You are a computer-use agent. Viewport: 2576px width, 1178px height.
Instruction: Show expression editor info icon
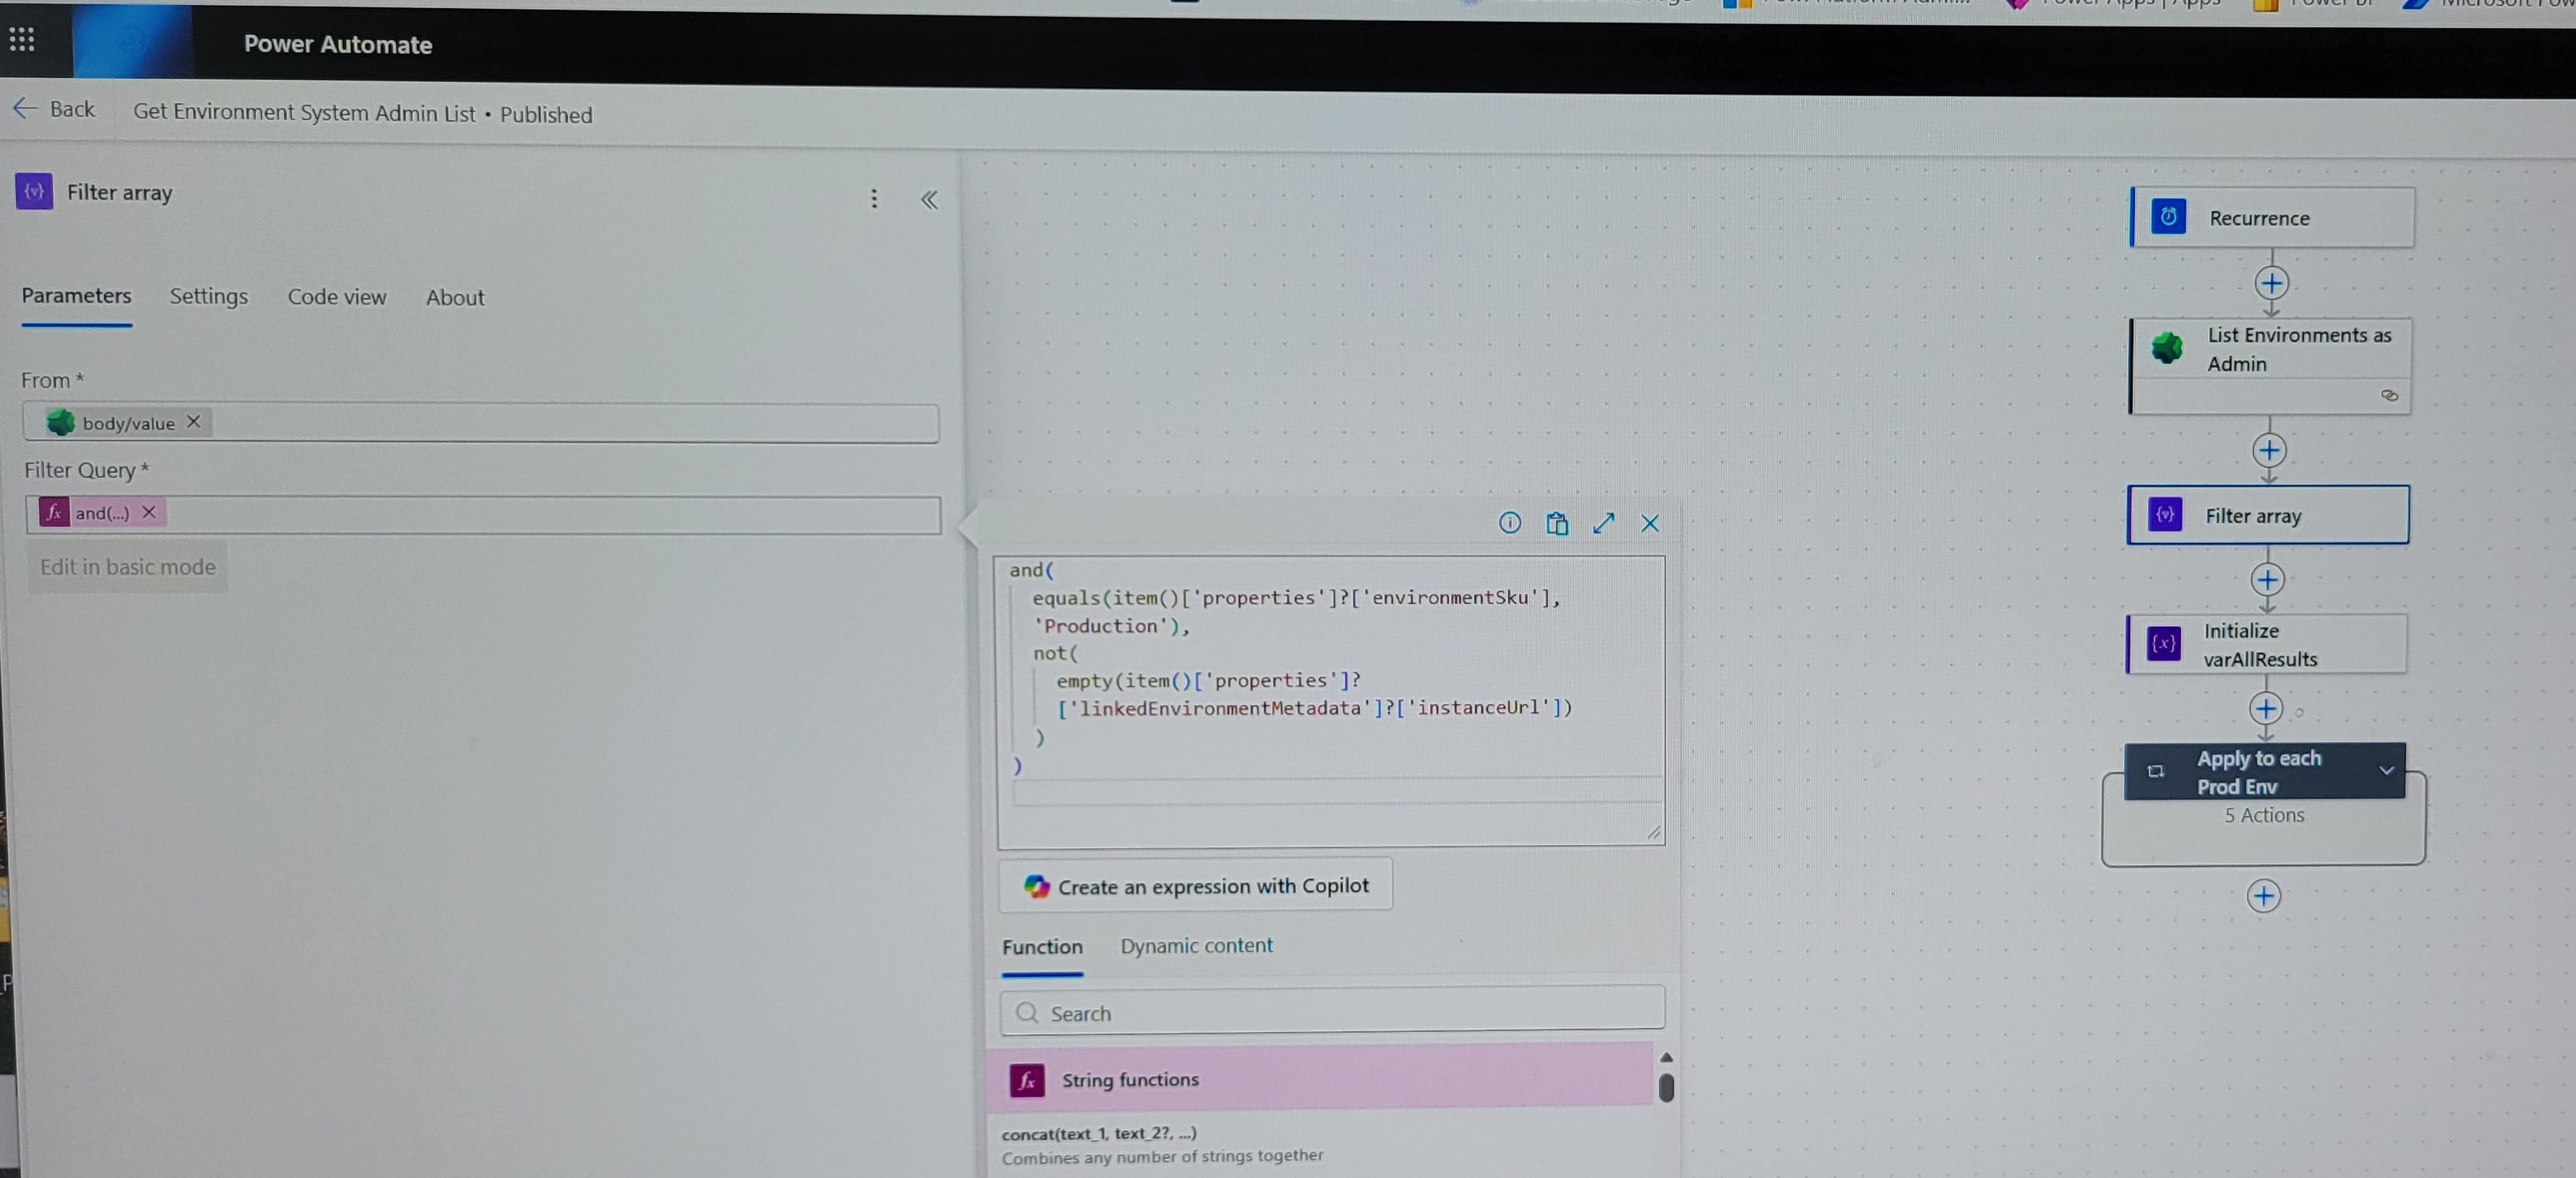(x=1509, y=522)
